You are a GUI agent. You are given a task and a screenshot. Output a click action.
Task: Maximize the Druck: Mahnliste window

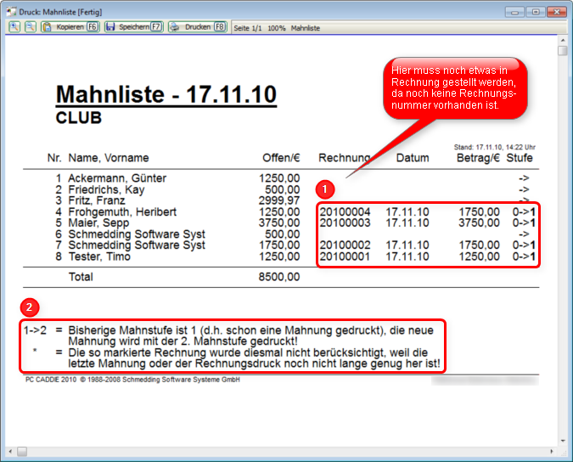pos(534,12)
